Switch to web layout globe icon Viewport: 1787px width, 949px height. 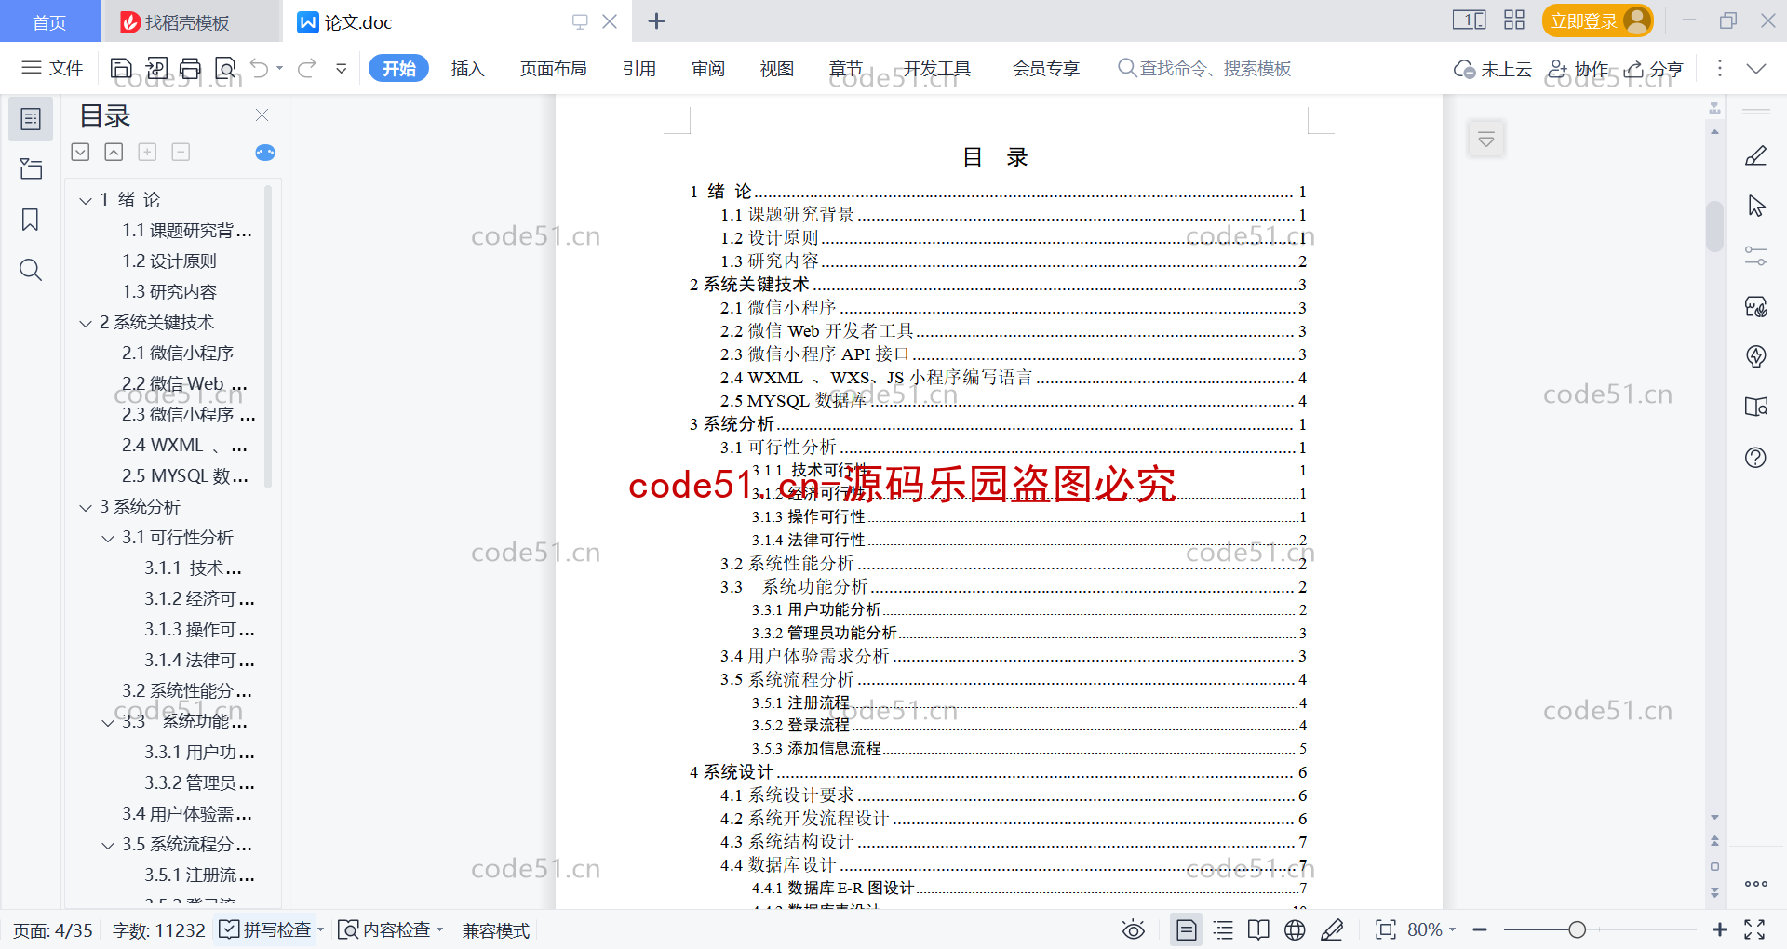1295,929
